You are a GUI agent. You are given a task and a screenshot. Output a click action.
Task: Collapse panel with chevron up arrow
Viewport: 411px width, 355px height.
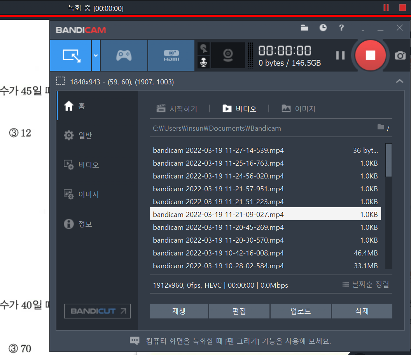[x=399, y=81]
